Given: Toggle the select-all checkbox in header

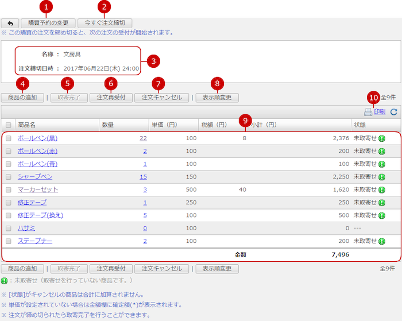Looking at the screenshot, I should 9,125.
